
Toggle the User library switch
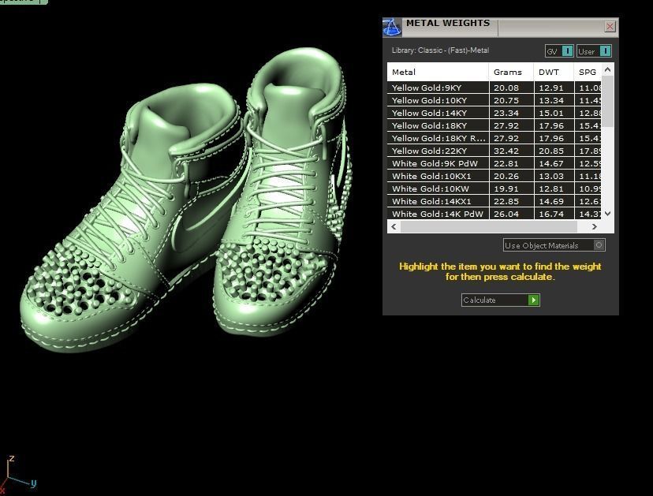[x=594, y=51]
